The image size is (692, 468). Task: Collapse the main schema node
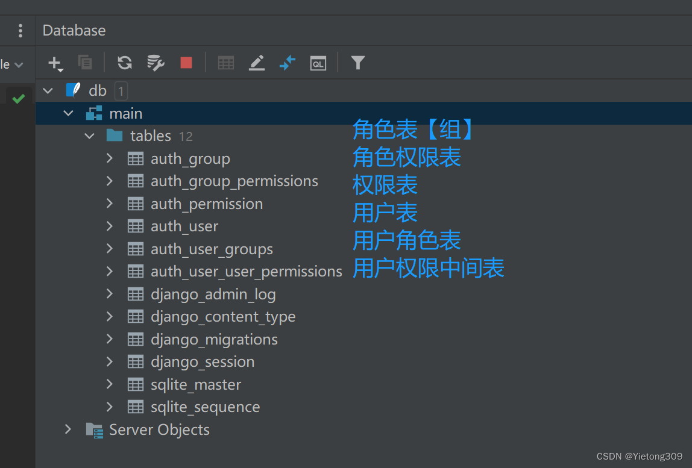(x=68, y=113)
